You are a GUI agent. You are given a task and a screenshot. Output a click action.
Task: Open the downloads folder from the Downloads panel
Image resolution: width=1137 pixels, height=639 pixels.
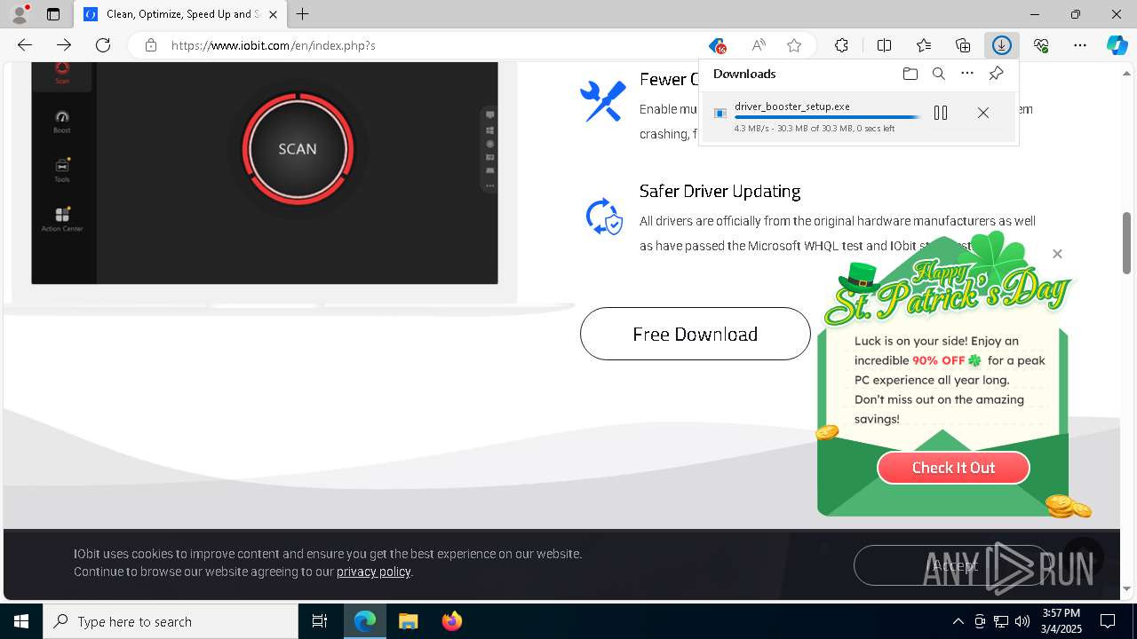pos(910,74)
